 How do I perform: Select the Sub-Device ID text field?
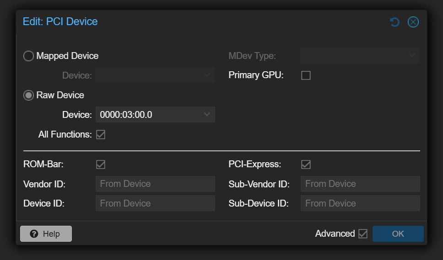point(360,203)
